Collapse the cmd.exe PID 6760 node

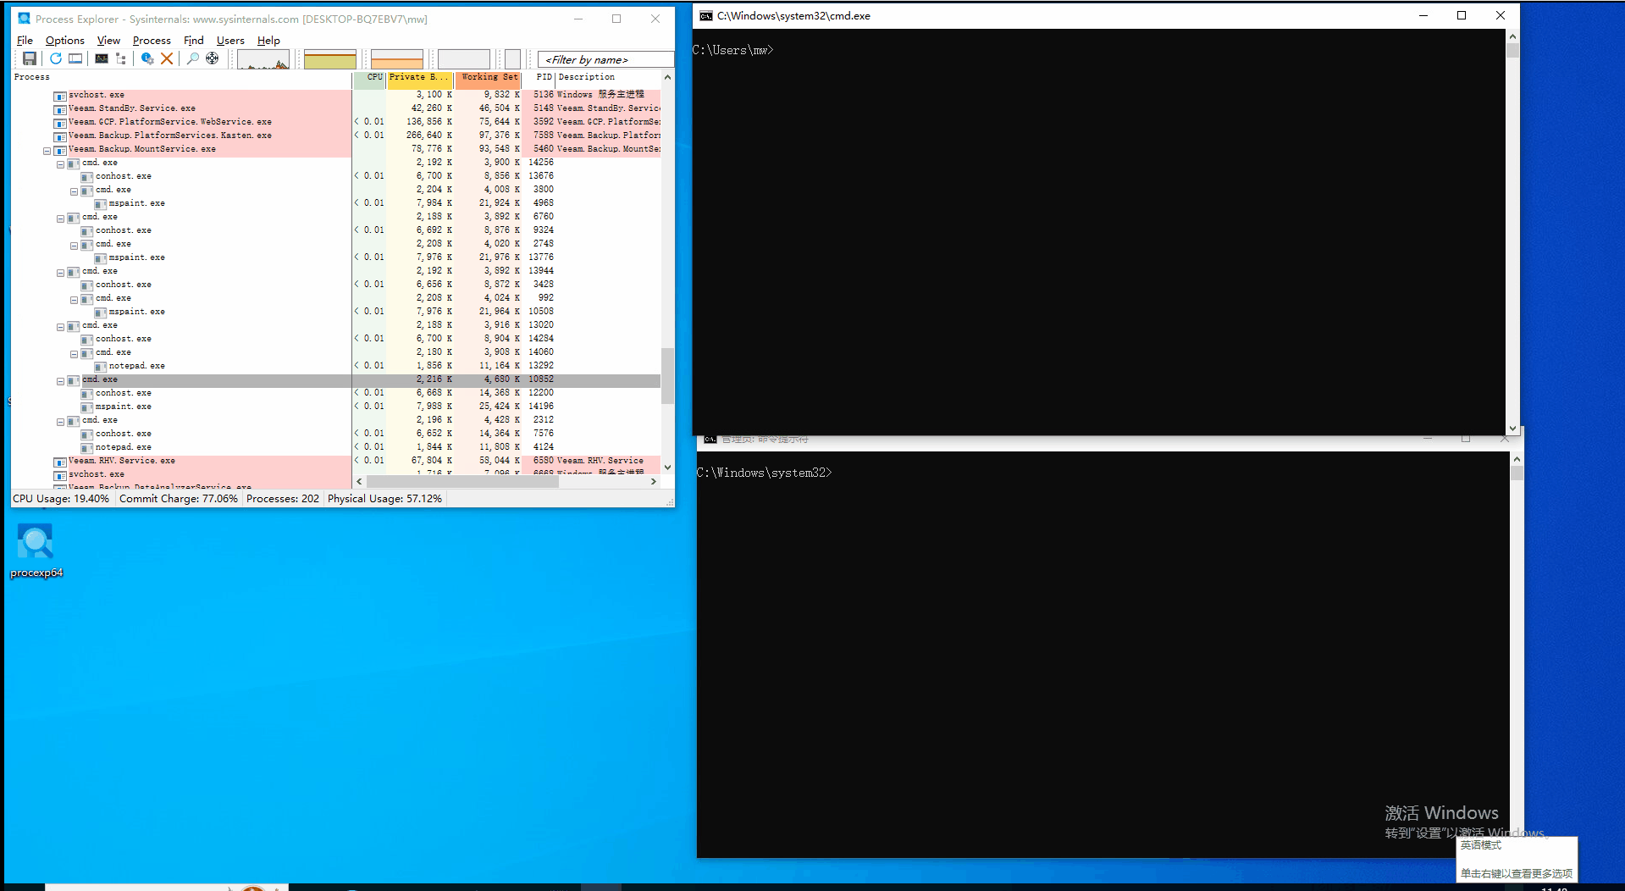coord(60,219)
